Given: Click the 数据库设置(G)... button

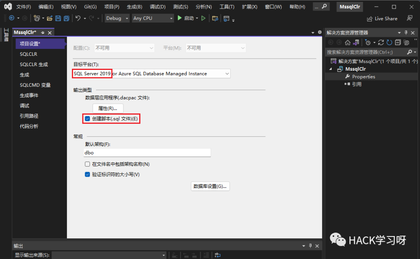Looking at the screenshot, I should click(x=210, y=186).
